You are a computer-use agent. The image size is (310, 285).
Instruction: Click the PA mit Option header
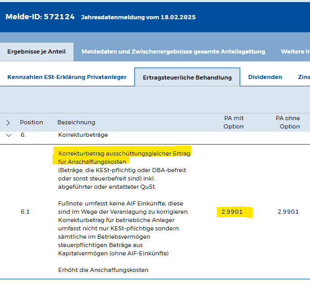pyautogui.click(x=233, y=122)
